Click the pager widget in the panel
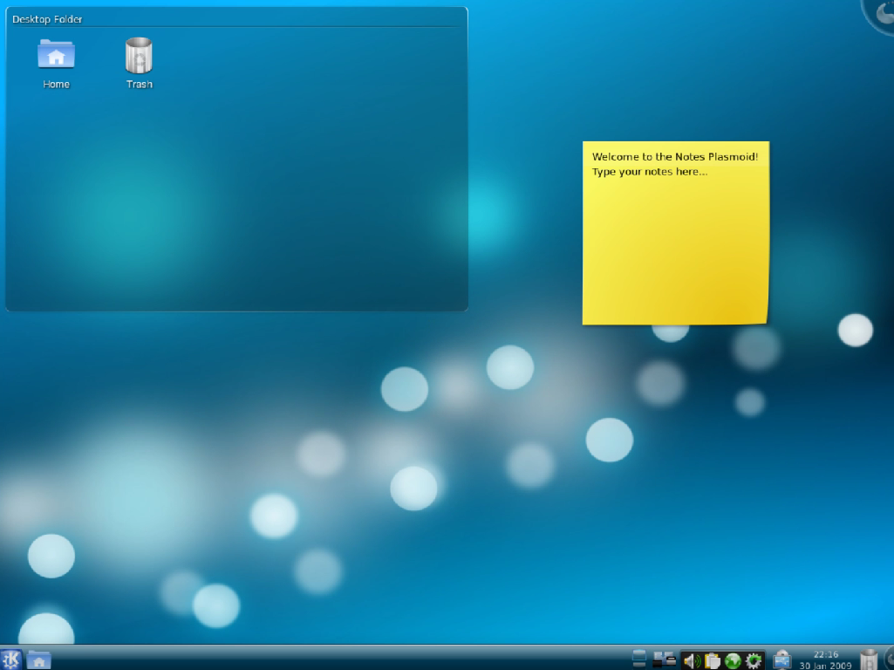Image resolution: width=894 pixels, height=670 pixels. click(639, 660)
